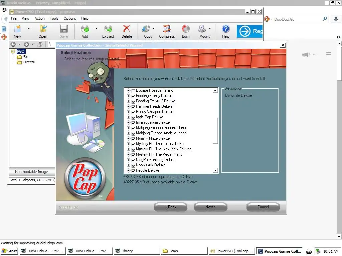This screenshot has width=342, height=256.
Task: Uncheck Feeding Frenzy 2 Deluxe checkbox
Action: point(134,101)
